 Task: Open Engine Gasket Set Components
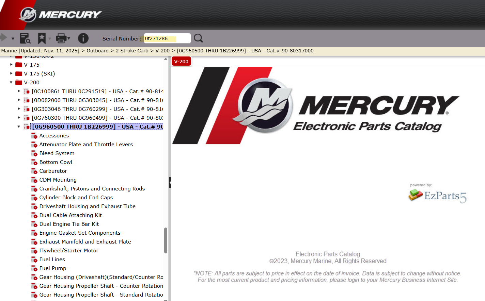[80, 233]
